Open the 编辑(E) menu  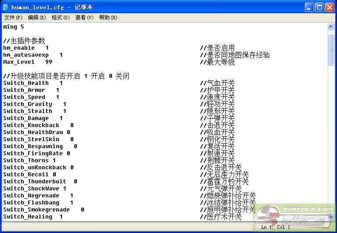[x=36, y=18]
